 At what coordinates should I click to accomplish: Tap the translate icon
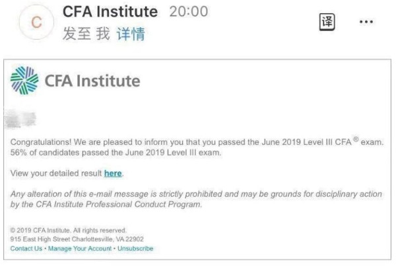pyautogui.click(x=327, y=21)
